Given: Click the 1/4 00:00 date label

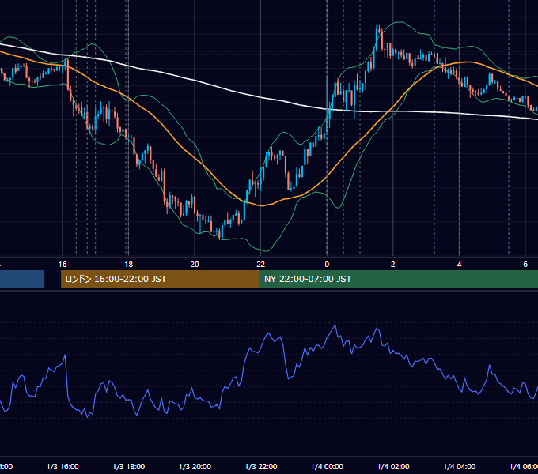Looking at the screenshot, I should coord(327,466).
